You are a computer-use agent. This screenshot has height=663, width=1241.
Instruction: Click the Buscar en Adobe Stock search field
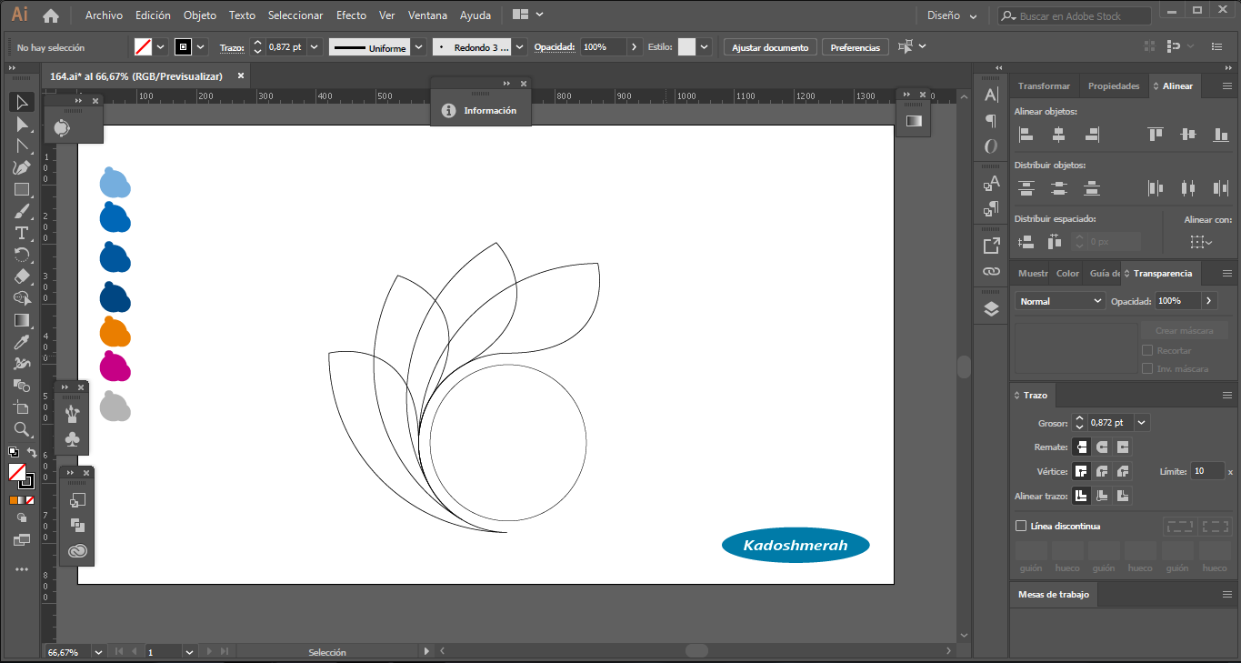tap(1074, 15)
